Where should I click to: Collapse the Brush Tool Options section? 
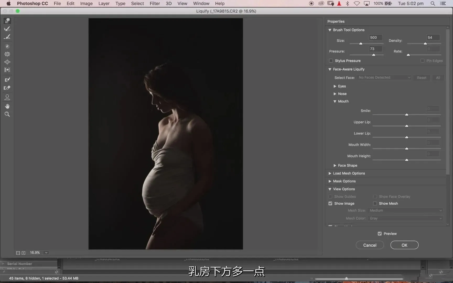(330, 30)
